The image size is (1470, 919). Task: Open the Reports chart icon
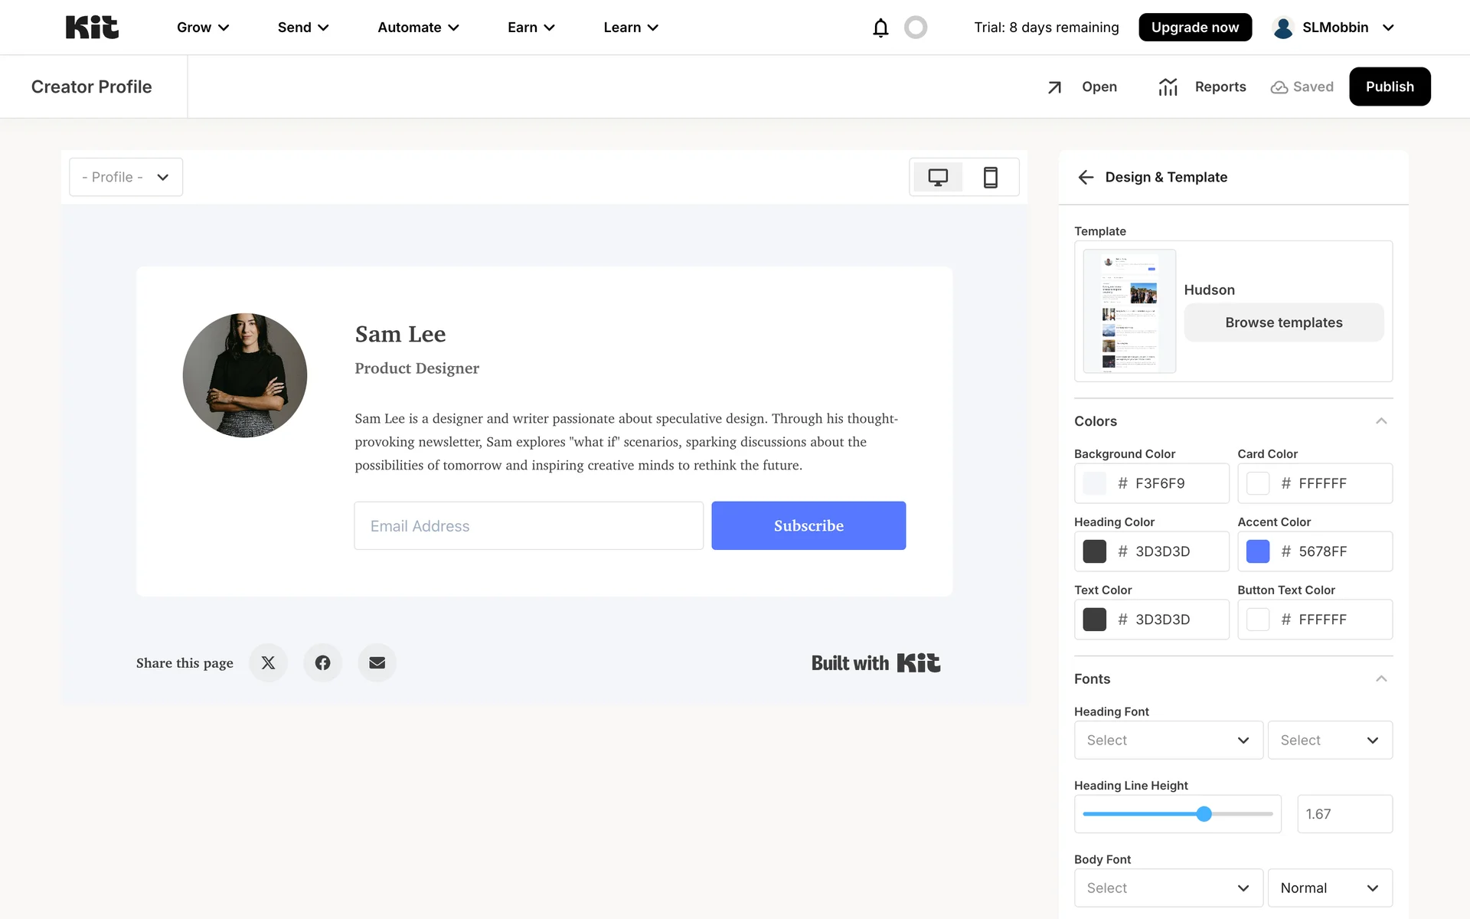click(1168, 87)
